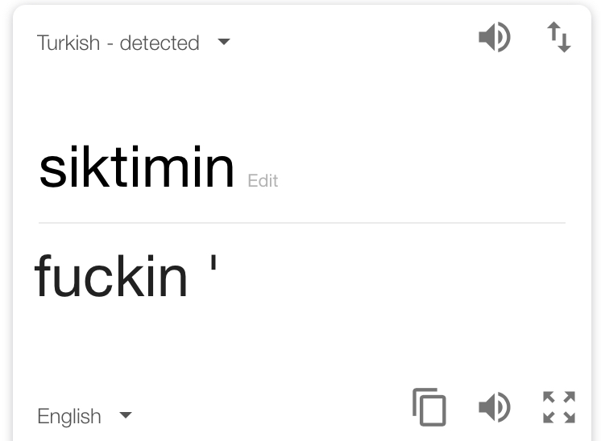The height and width of the screenshot is (441, 601).
Task: Listen to the Turkish source text pronunciation
Action: pyautogui.click(x=495, y=37)
